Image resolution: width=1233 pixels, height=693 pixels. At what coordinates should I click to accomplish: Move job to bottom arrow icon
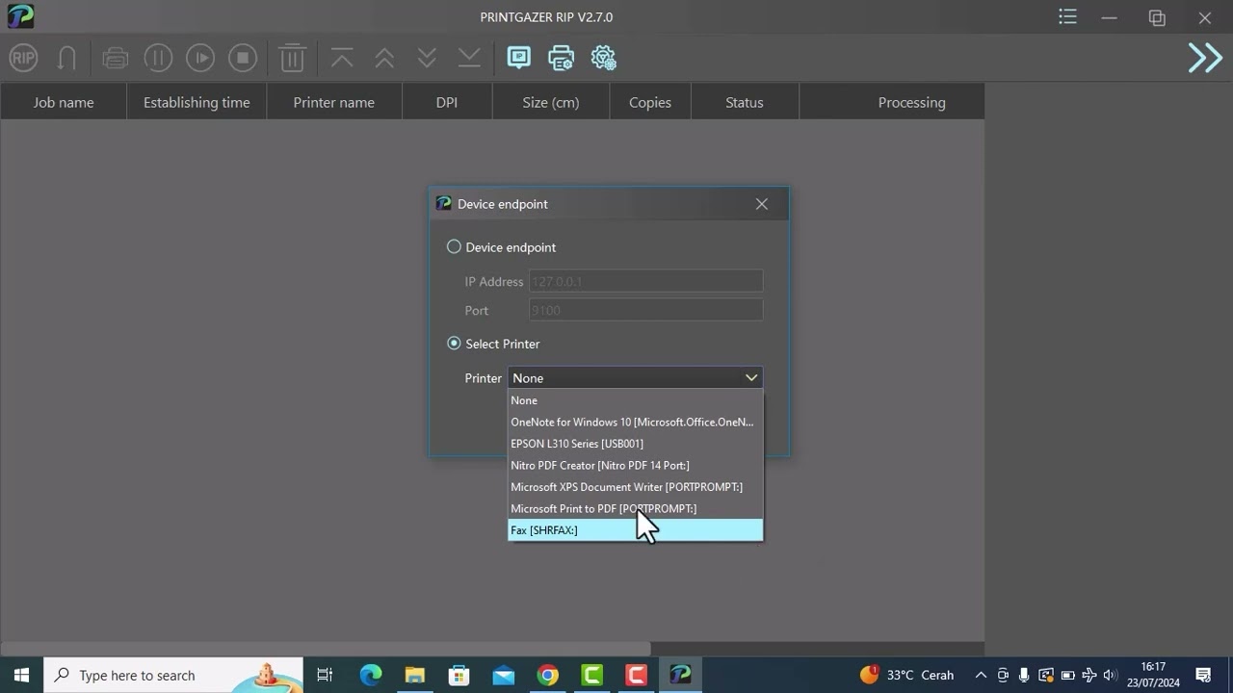point(469,58)
